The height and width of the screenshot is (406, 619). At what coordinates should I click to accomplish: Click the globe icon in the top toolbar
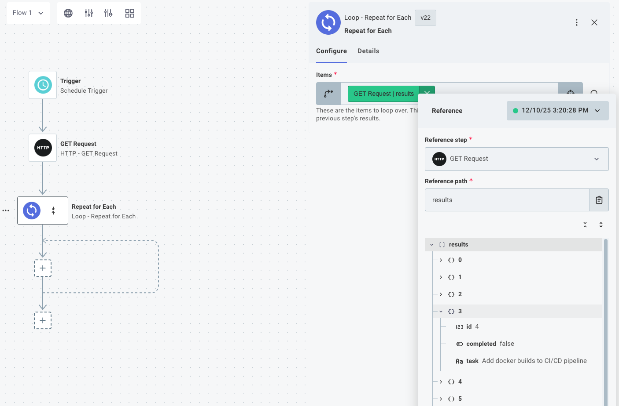[68, 13]
